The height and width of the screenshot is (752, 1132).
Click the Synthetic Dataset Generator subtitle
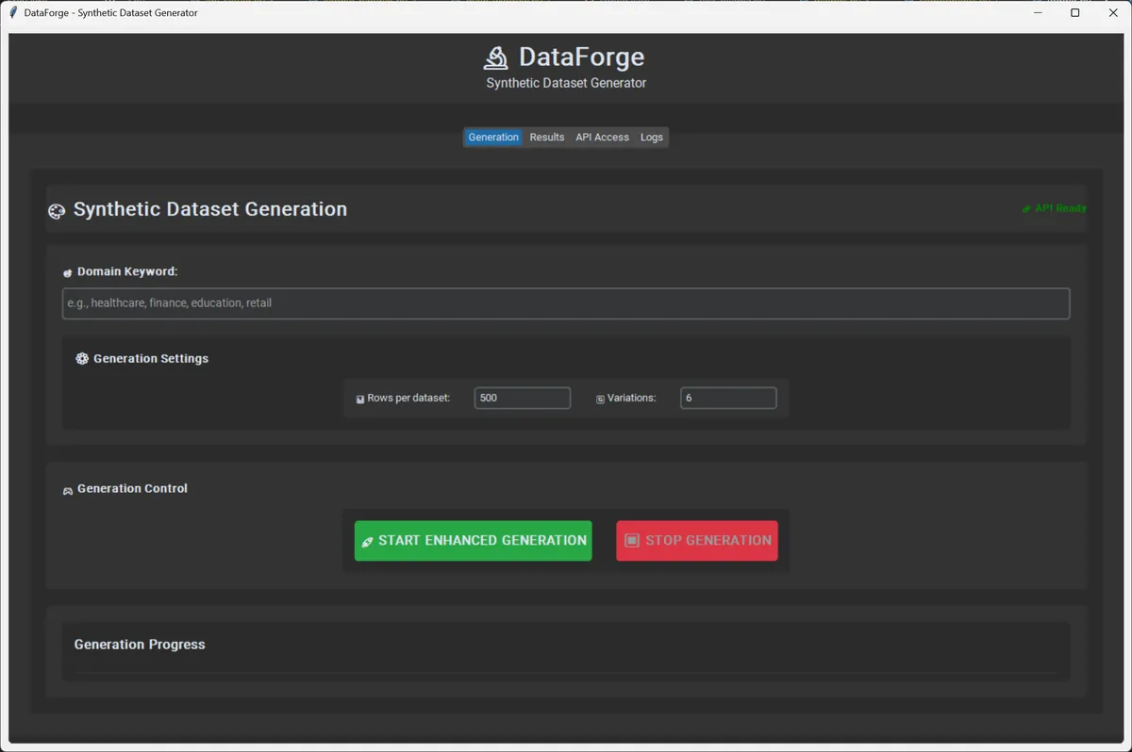click(566, 83)
